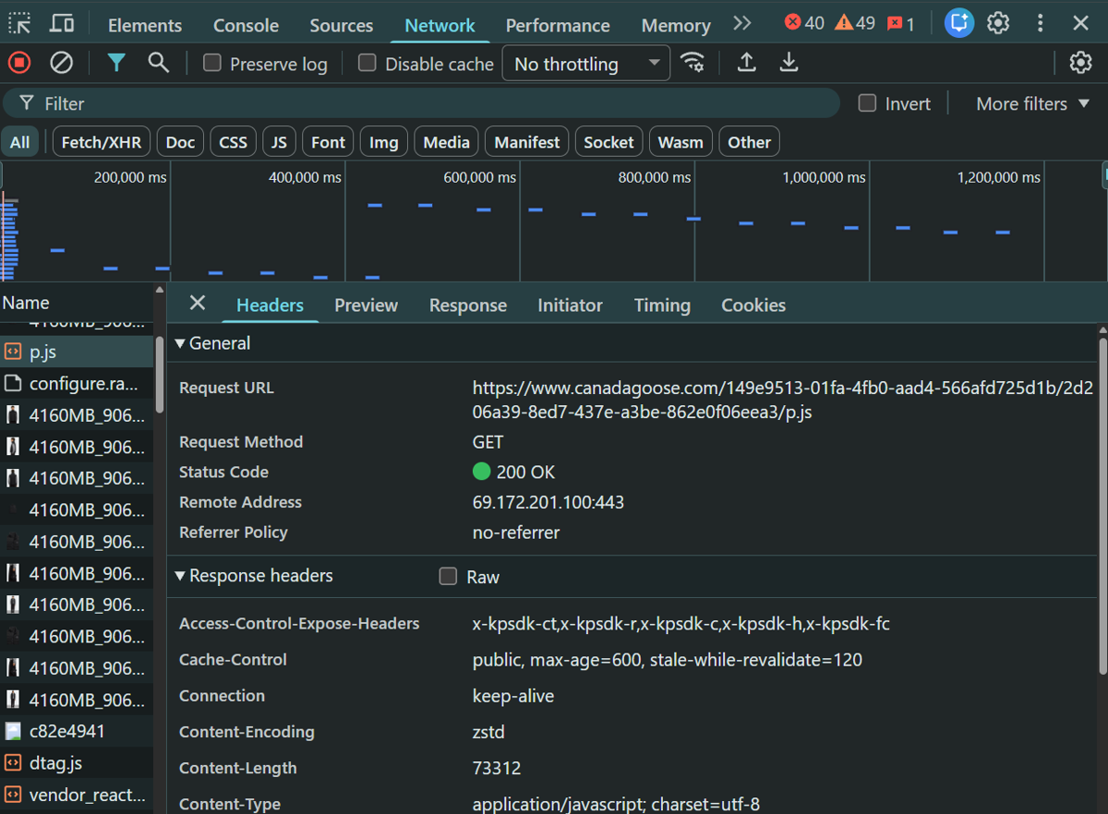Viewport: 1108px width, 814px height.
Task: Open the network search magnifier
Action: (x=159, y=63)
